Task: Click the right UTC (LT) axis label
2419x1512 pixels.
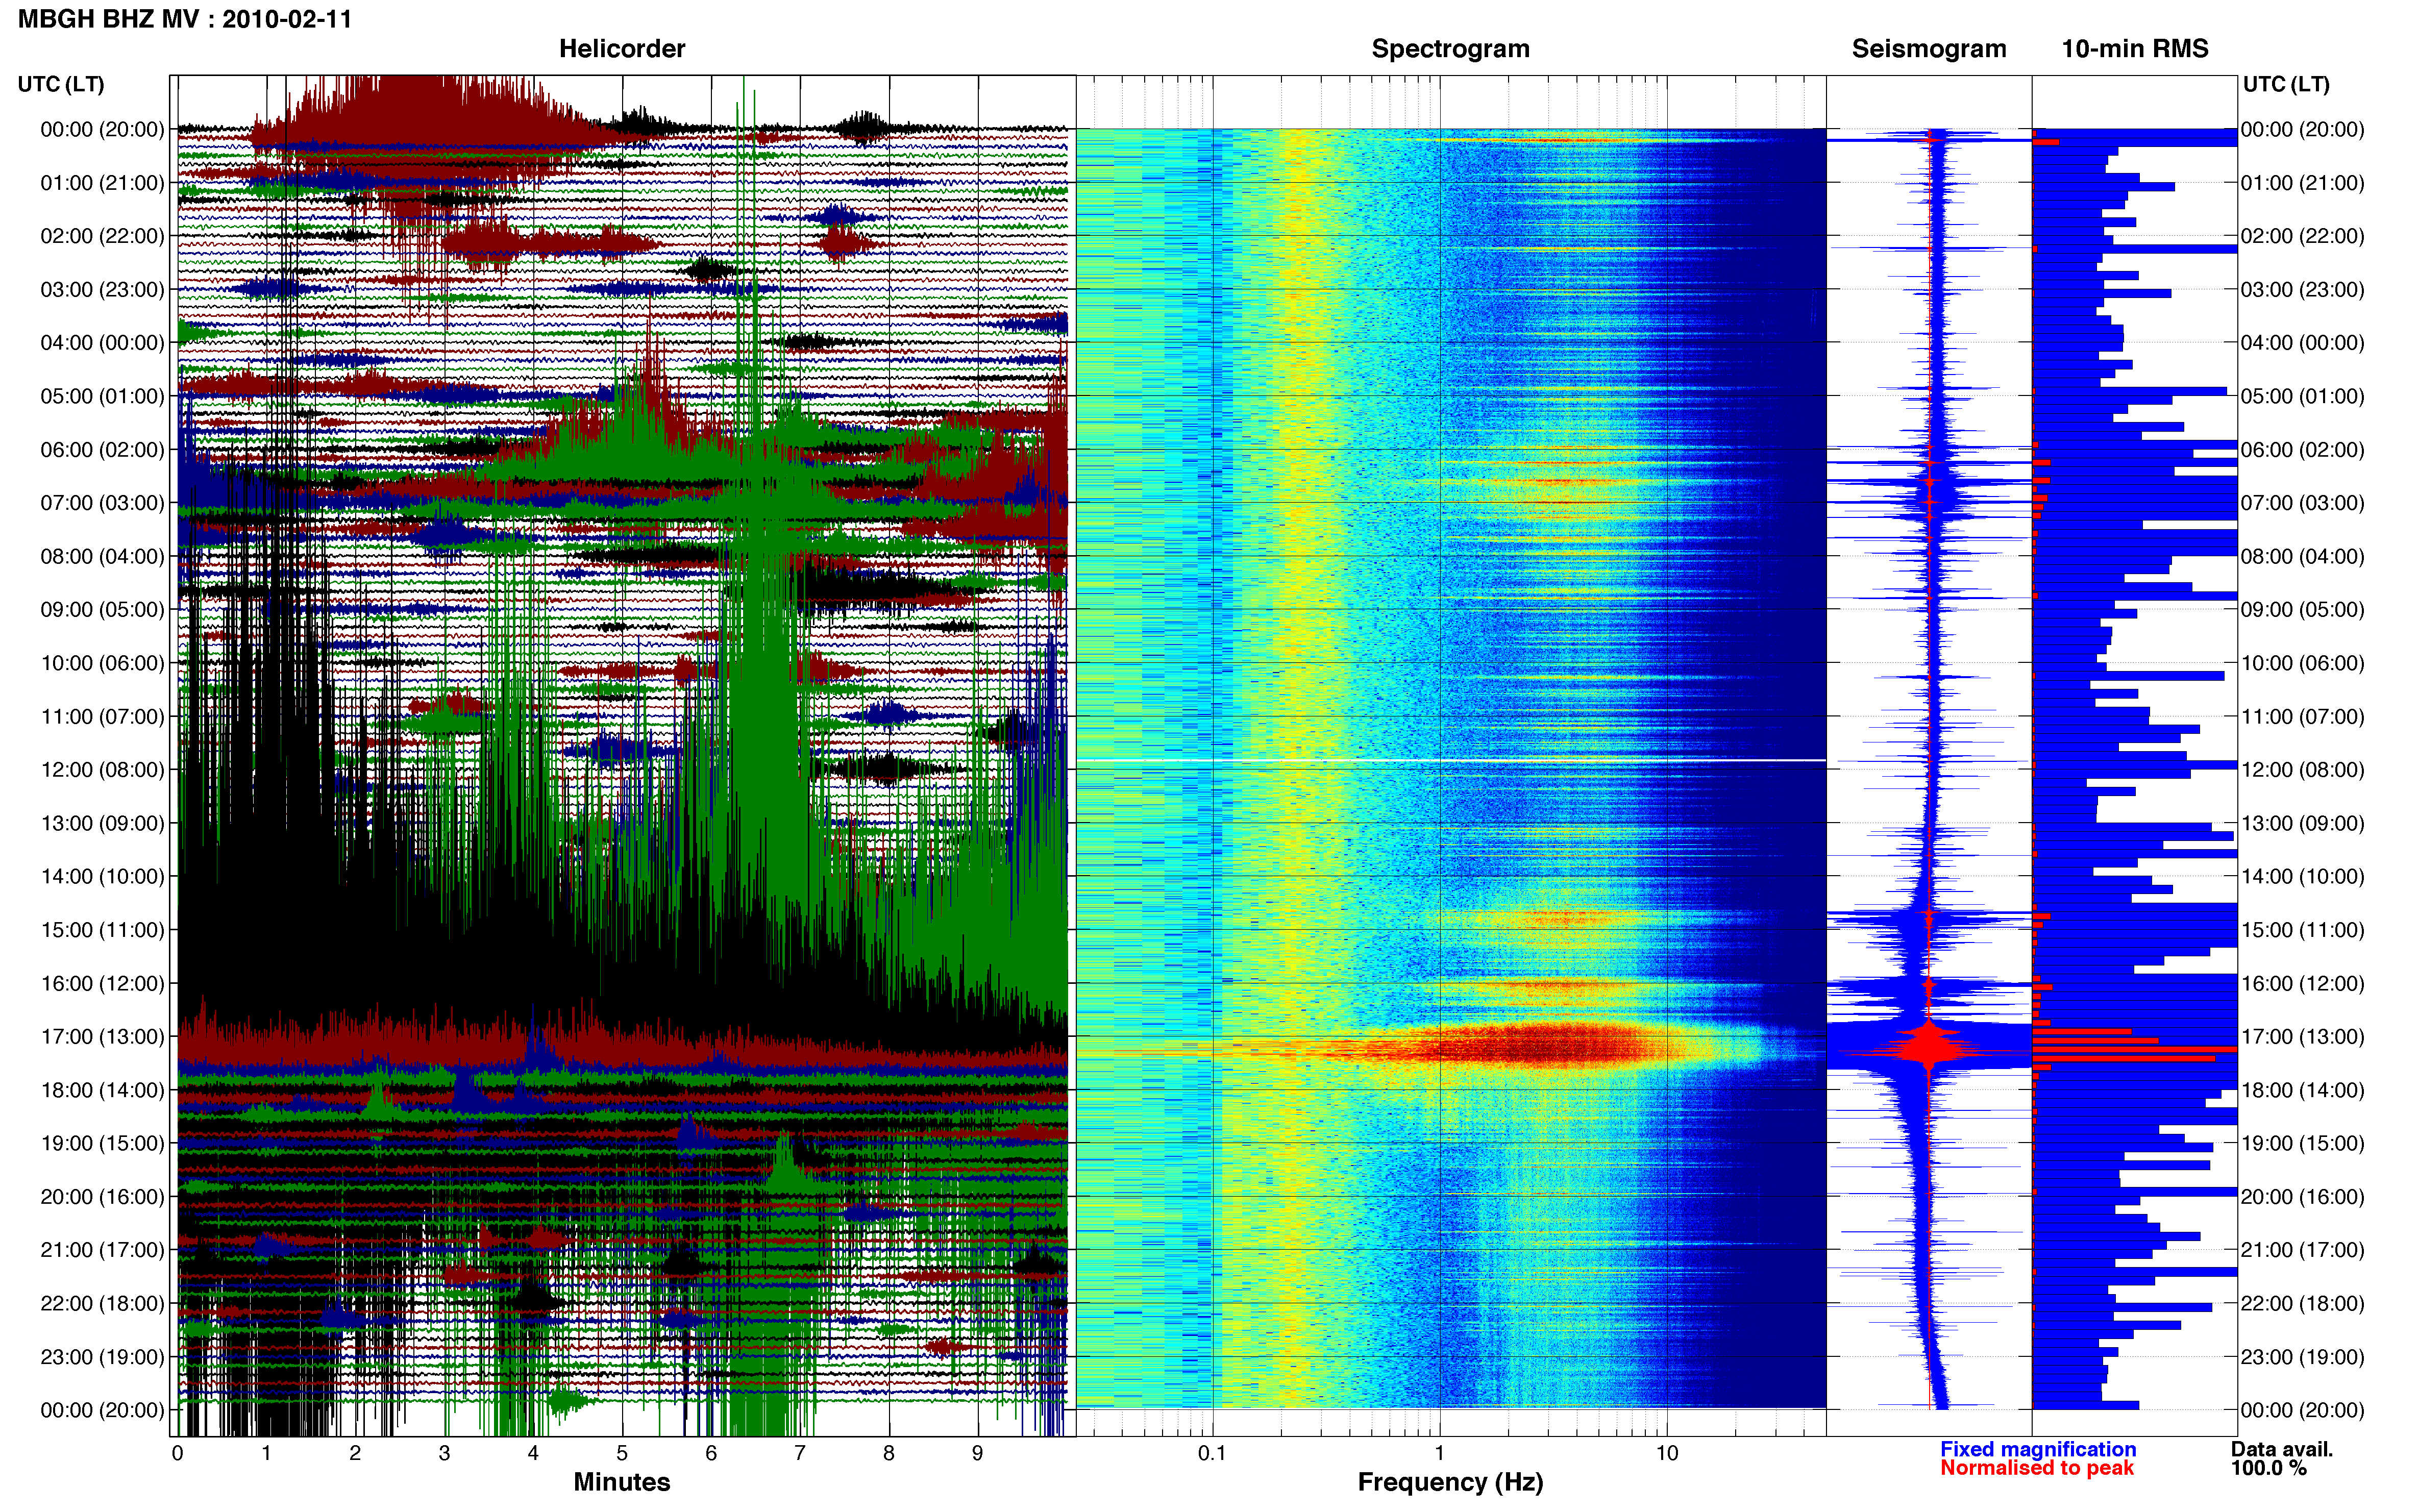Action: (x=2286, y=84)
